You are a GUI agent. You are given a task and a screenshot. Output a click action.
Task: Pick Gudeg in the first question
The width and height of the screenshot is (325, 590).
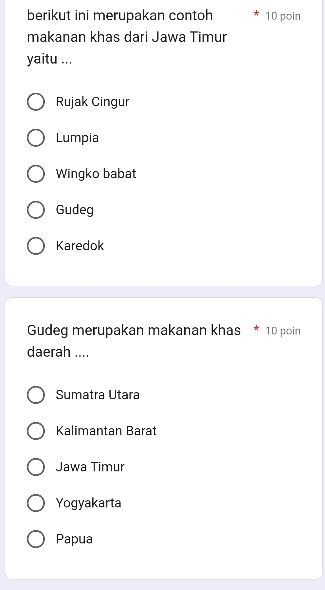[x=36, y=210]
